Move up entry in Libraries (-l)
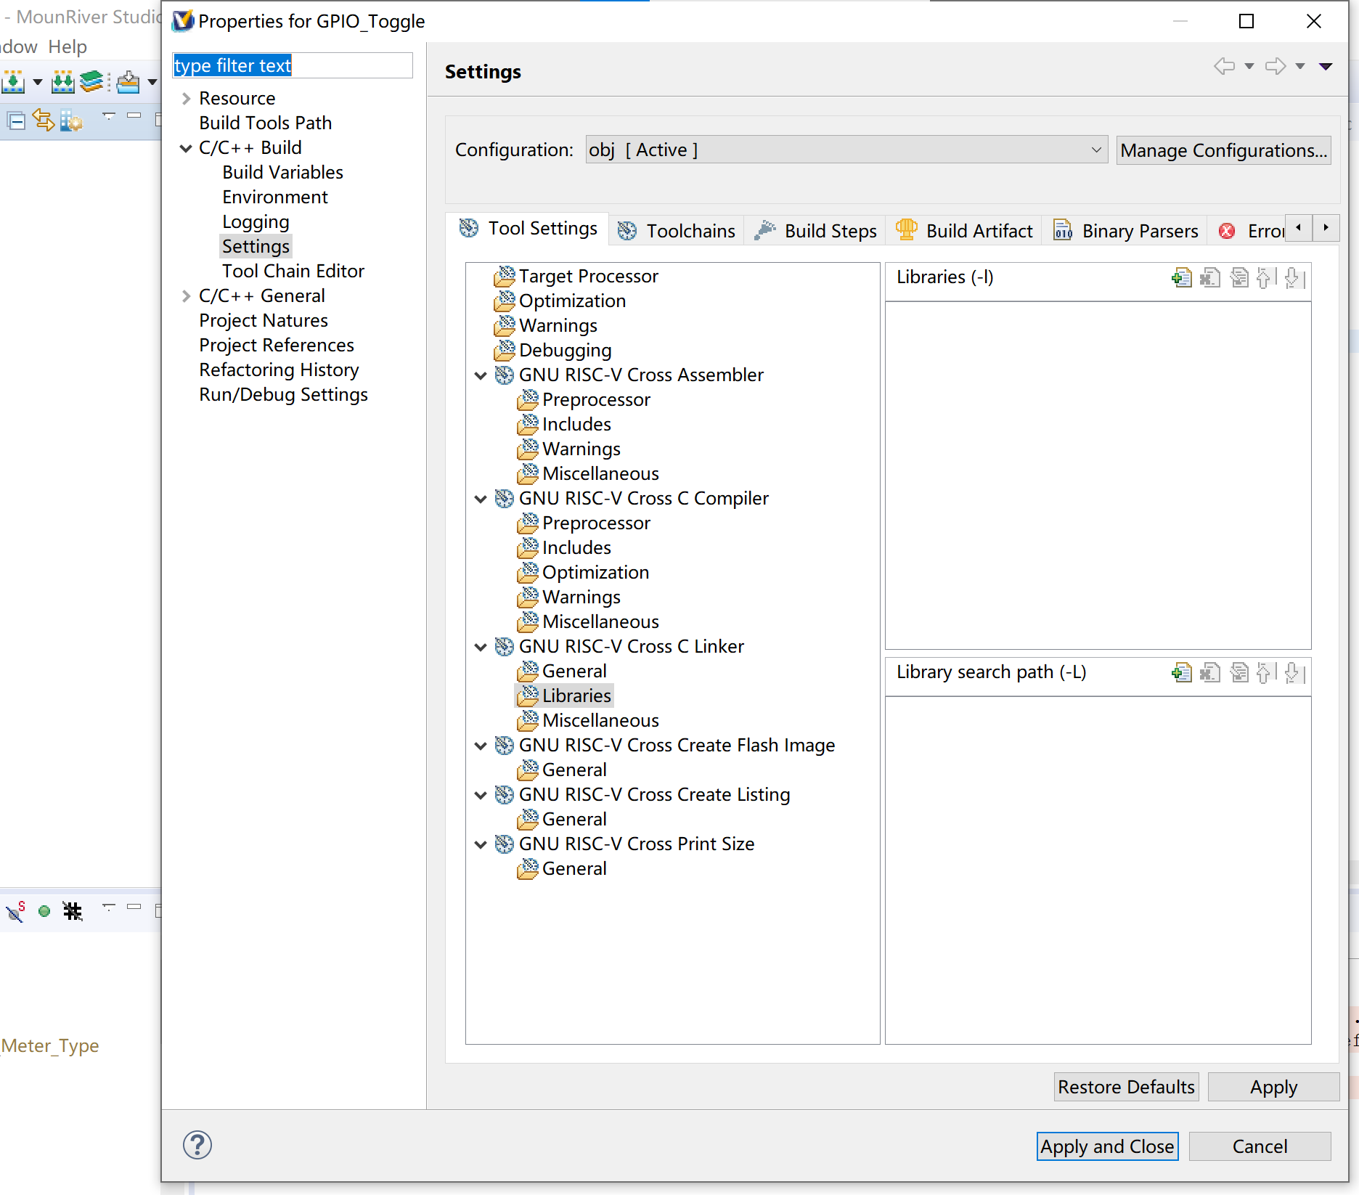Image resolution: width=1359 pixels, height=1195 pixels. point(1266,277)
